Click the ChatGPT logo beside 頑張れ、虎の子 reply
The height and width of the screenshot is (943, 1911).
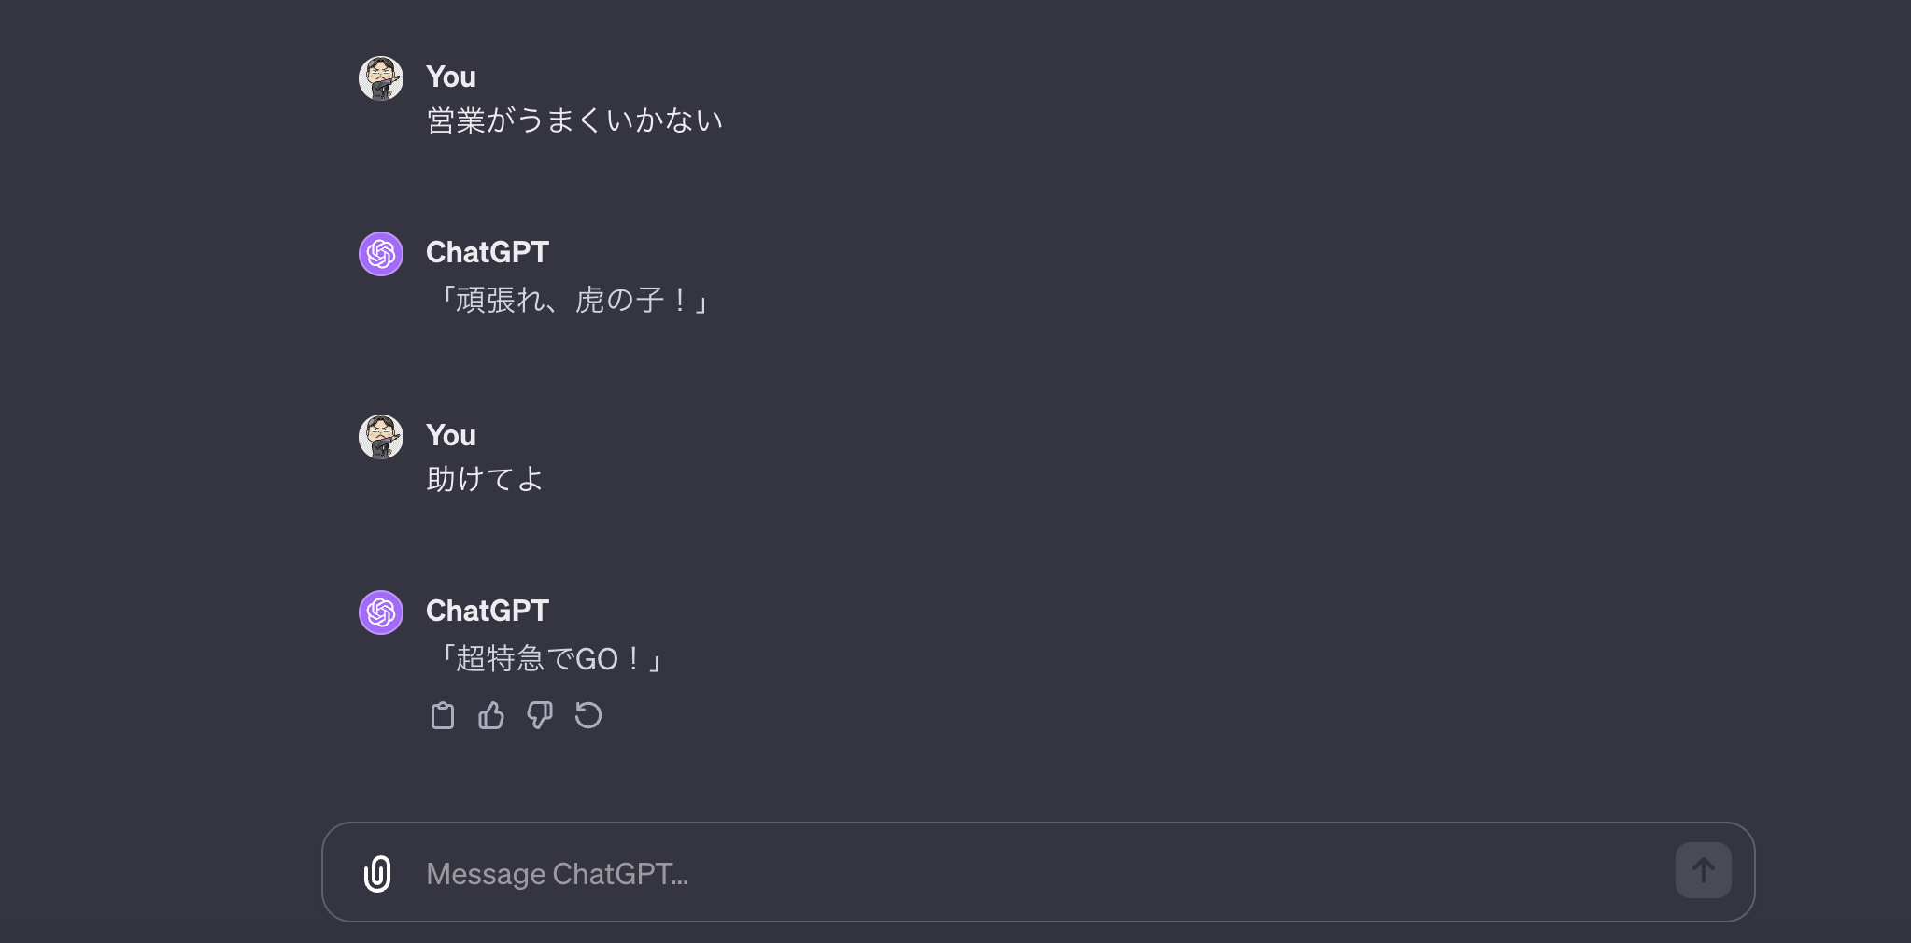click(381, 254)
